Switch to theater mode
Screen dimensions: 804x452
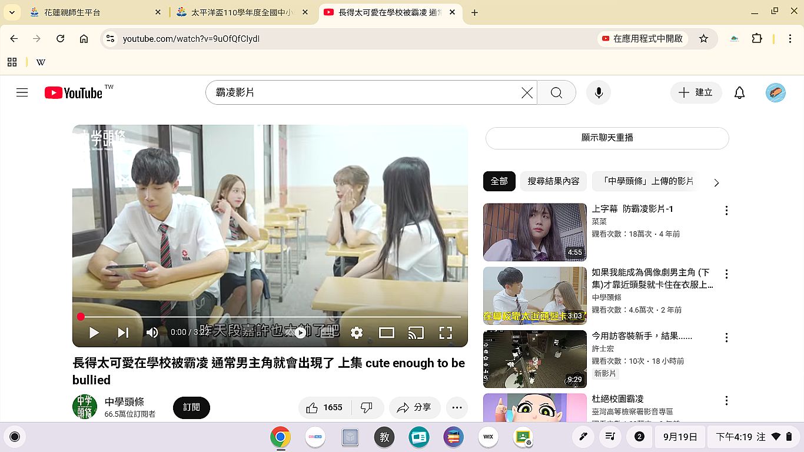(x=386, y=333)
